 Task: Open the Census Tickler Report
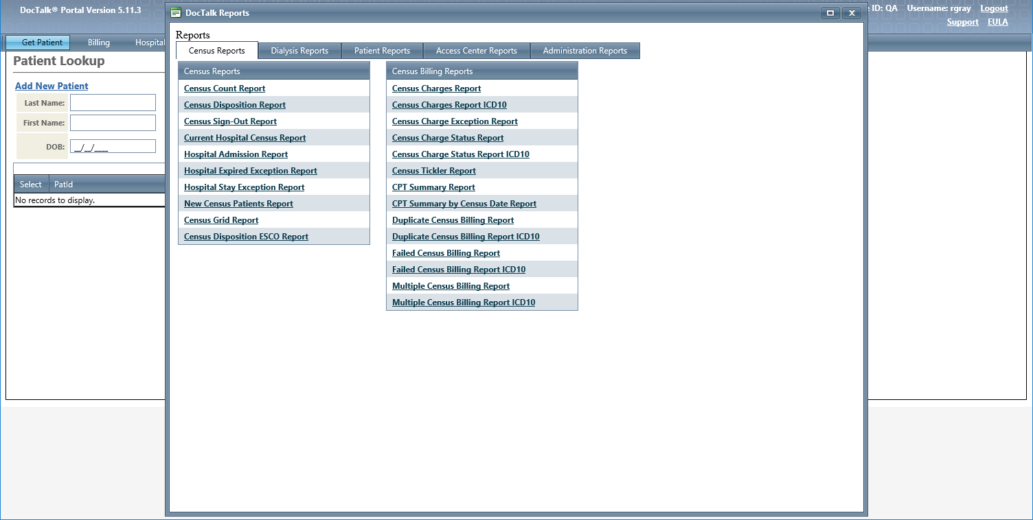pyautogui.click(x=433, y=171)
